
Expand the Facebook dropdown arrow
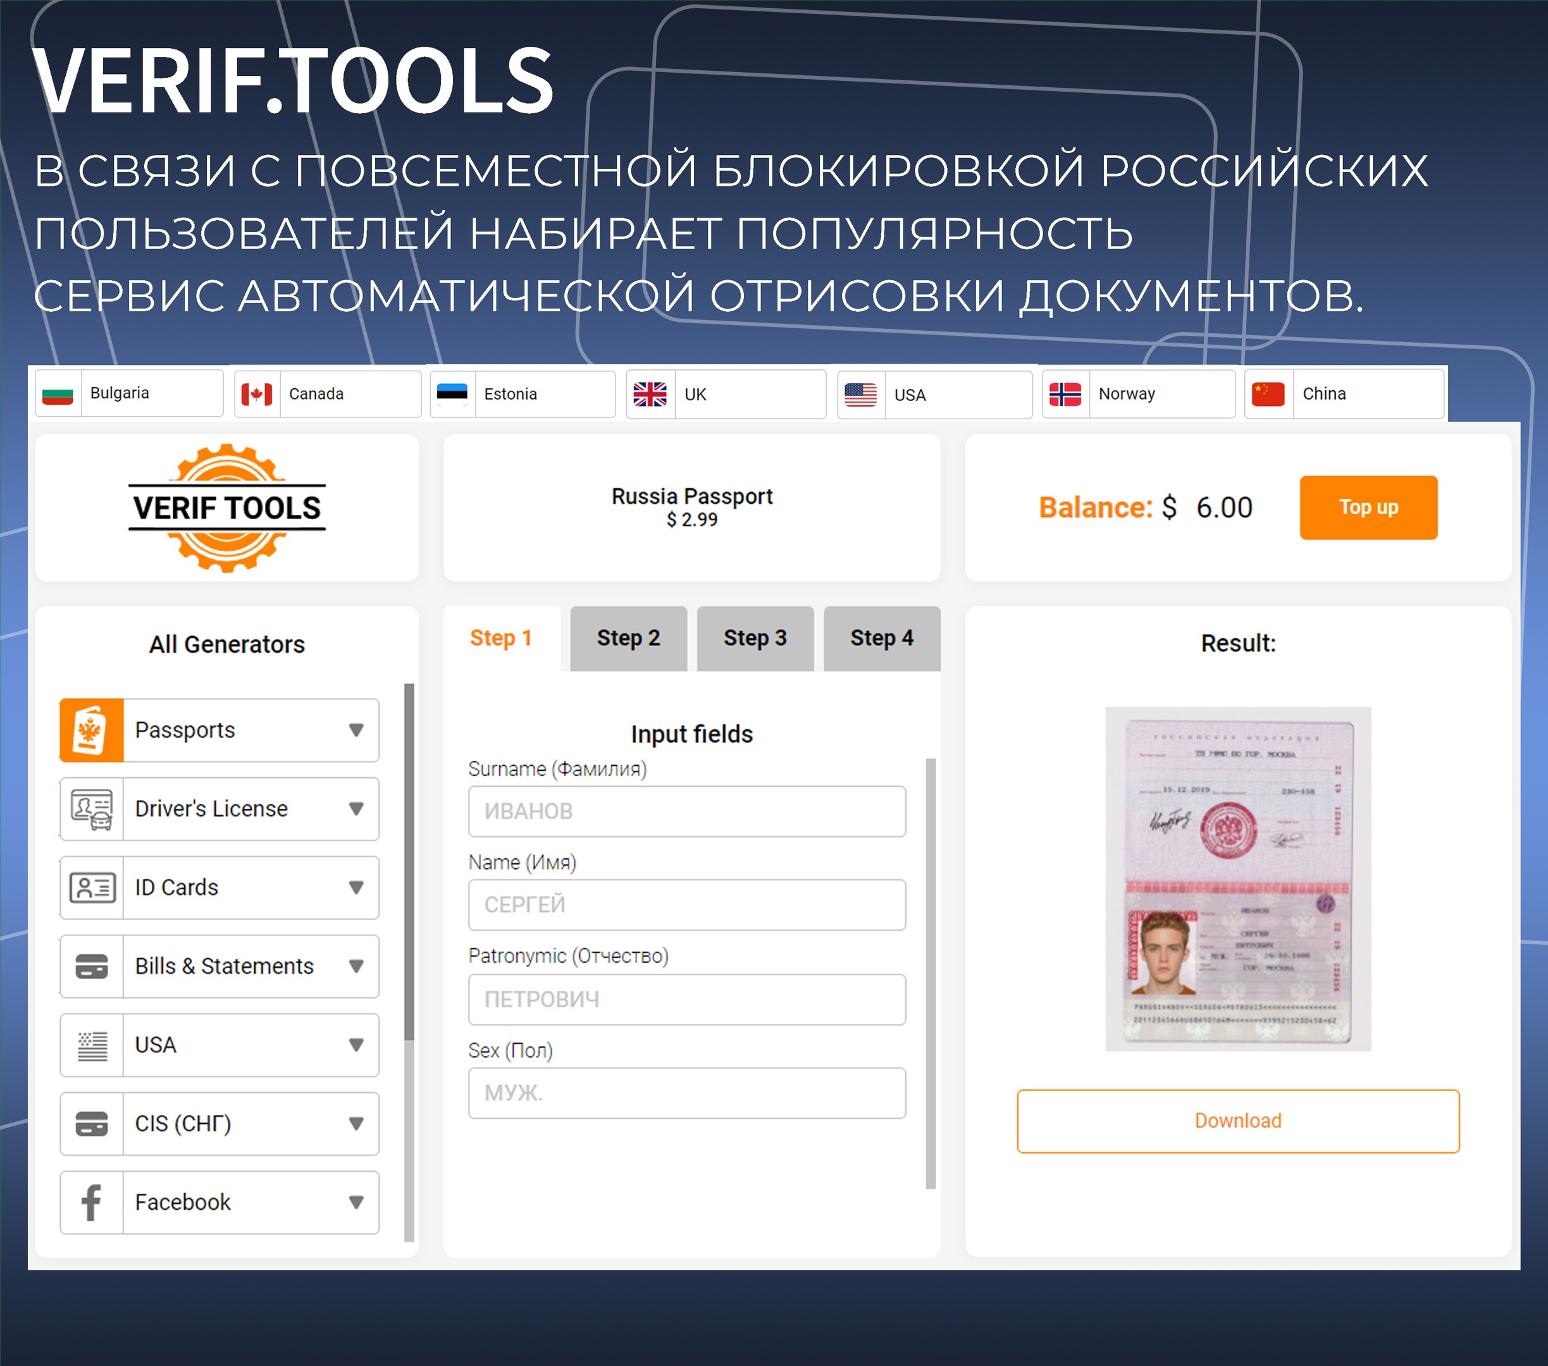[356, 1203]
